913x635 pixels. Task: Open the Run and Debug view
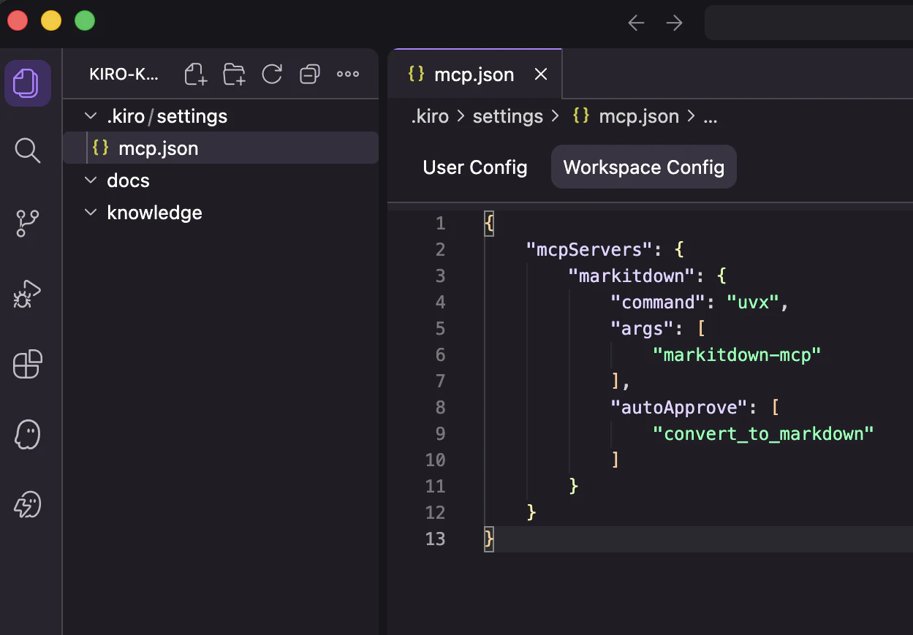28,294
